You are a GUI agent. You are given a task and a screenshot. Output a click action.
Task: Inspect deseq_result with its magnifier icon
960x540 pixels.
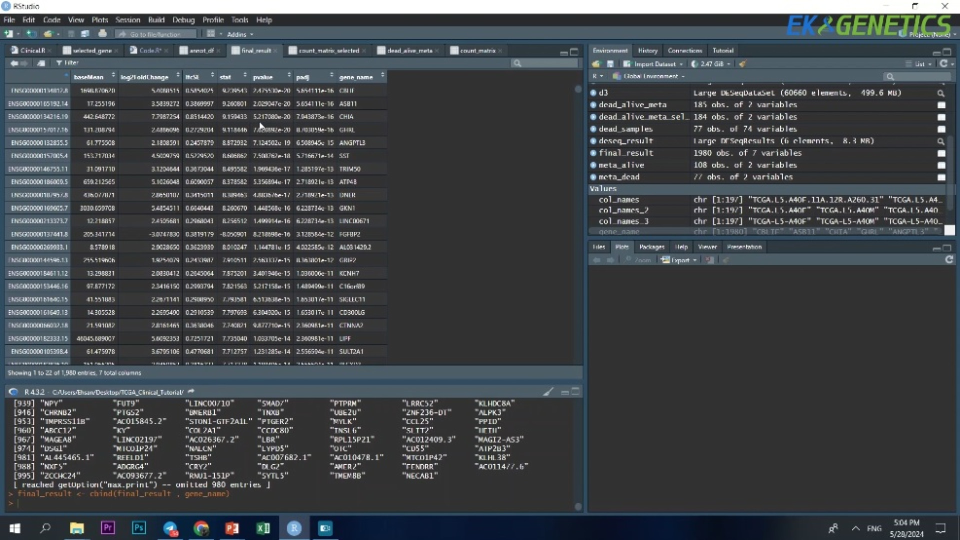(941, 141)
